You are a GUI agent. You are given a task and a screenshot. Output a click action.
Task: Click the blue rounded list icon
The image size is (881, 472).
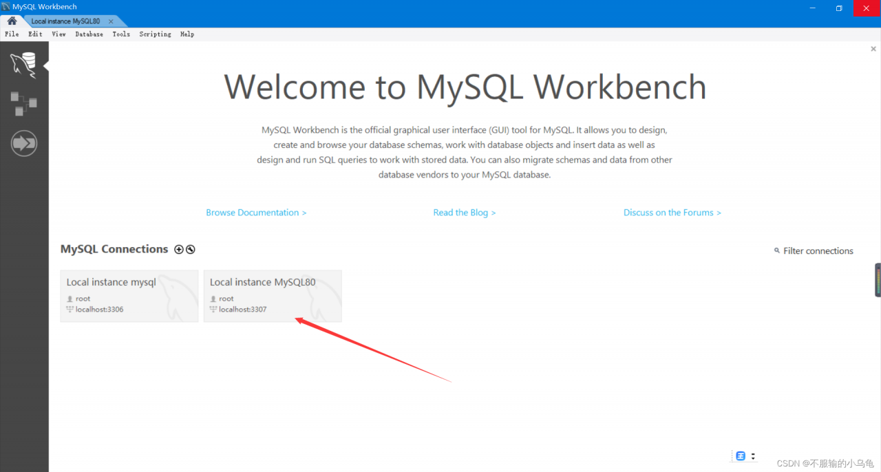coord(741,456)
